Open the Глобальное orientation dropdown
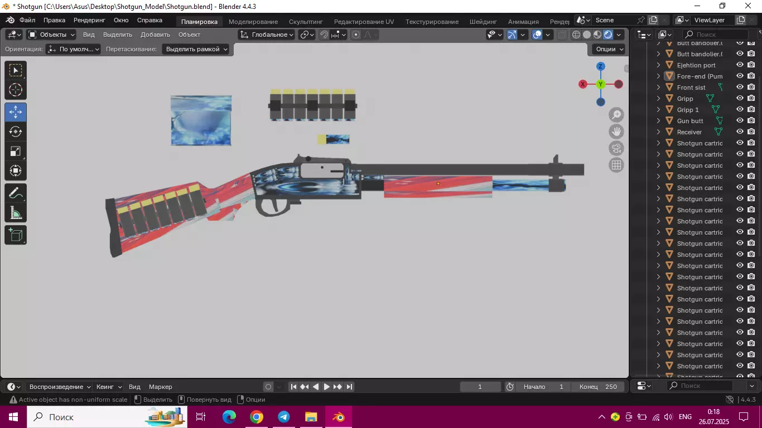The height and width of the screenshot is (428, 762). click(267, 35)
